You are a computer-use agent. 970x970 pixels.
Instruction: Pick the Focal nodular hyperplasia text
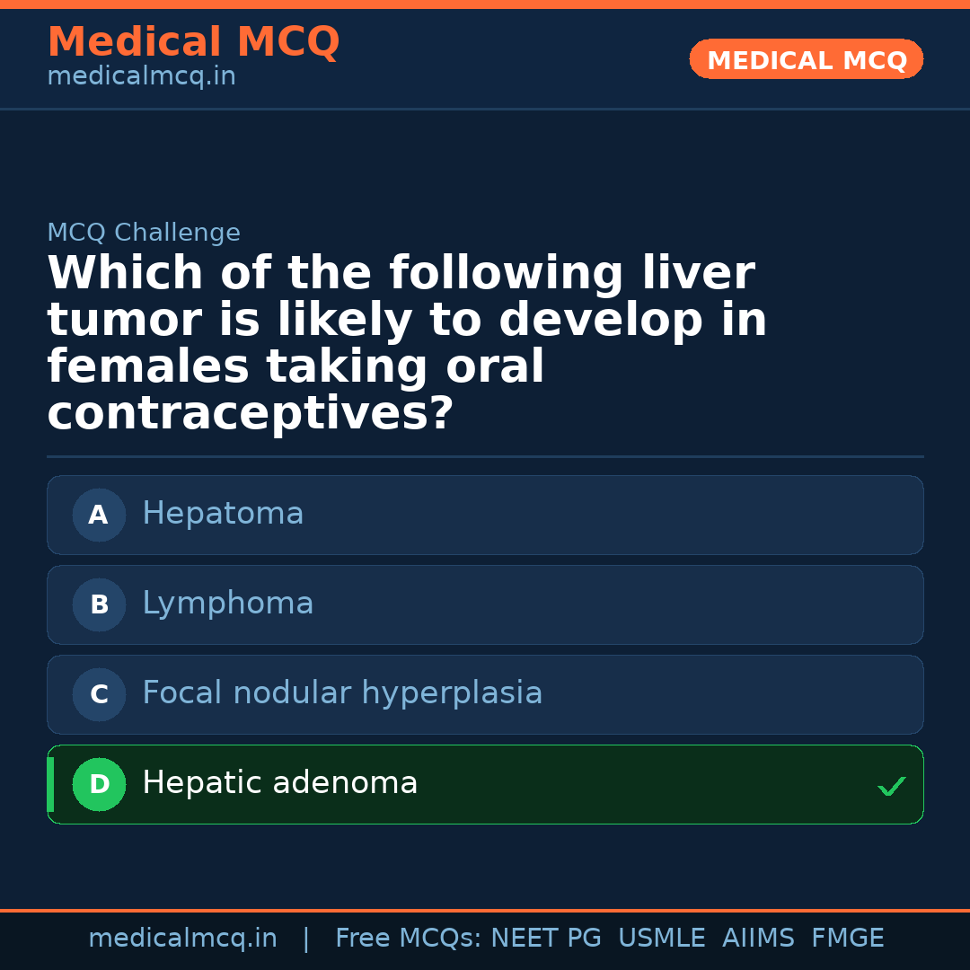pyautogui.click(x=342, y=693)
